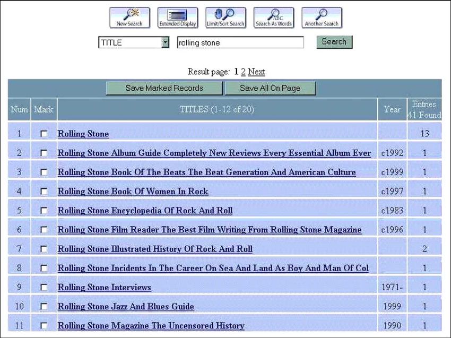This screenshot has width=451, height=338.
Task: Click Save Marked Records button
Action: [164, 88]
